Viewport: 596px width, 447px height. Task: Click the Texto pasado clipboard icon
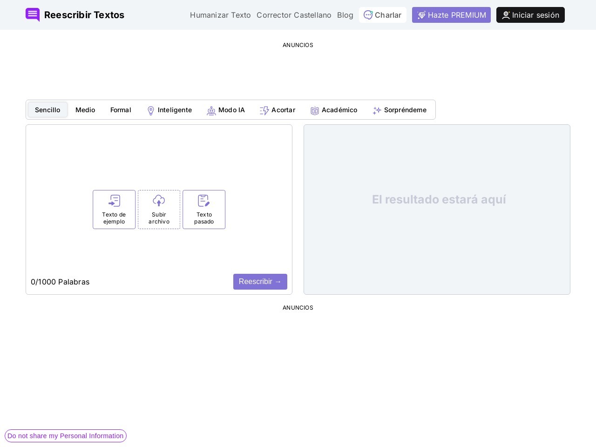click(204, 201)
